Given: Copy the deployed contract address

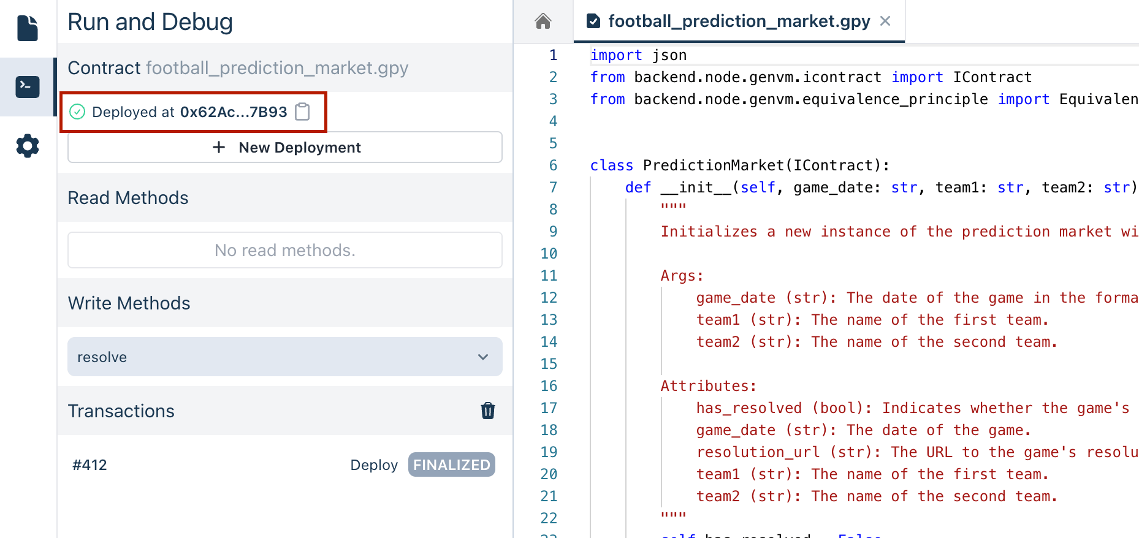Looking at the screenshot, I should tap(302, 112).
